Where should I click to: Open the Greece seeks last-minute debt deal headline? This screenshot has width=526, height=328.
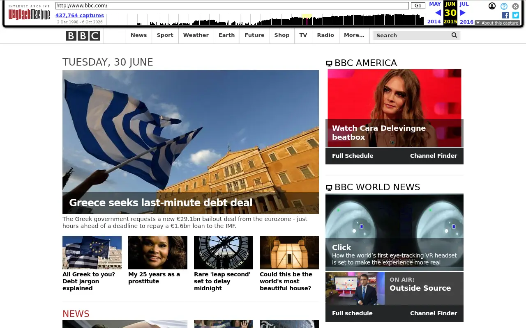tap(161, 203)
